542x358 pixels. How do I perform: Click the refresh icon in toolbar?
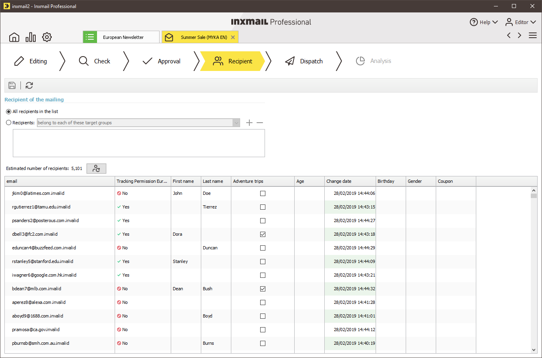29,85
